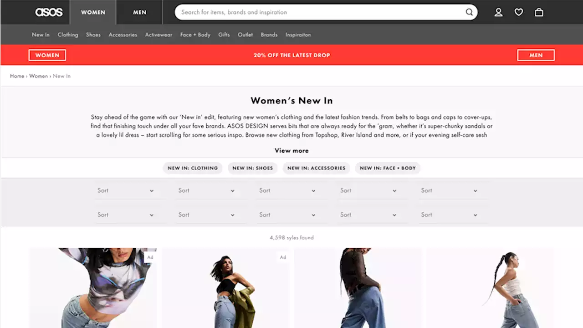The width and height of the screenshot is (583, 328).
Task: Open the Shoes navigation menu
Action: coord(93,35)
